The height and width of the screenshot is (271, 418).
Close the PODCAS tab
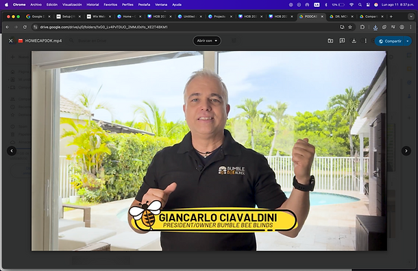pos(322,16)
